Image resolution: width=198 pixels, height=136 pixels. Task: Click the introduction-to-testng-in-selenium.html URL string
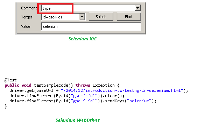(122, 90)
